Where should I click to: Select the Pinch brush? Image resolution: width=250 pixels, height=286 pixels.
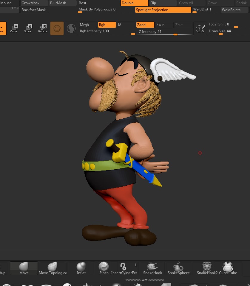pos(104,268)
